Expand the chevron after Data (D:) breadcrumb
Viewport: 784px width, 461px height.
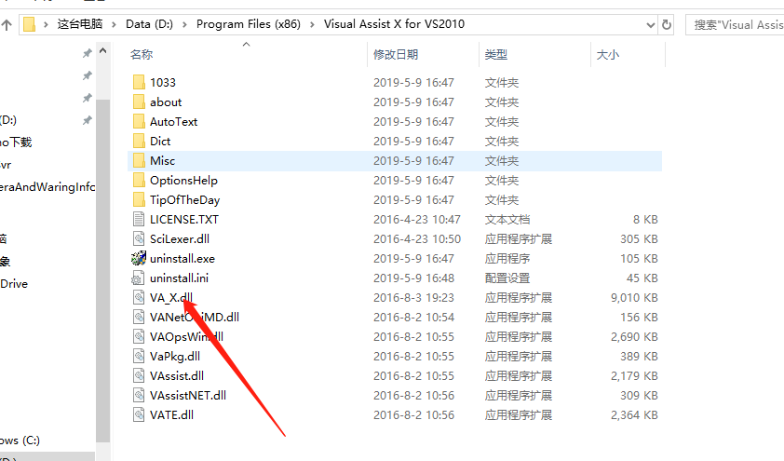click(x=186, y=24)
